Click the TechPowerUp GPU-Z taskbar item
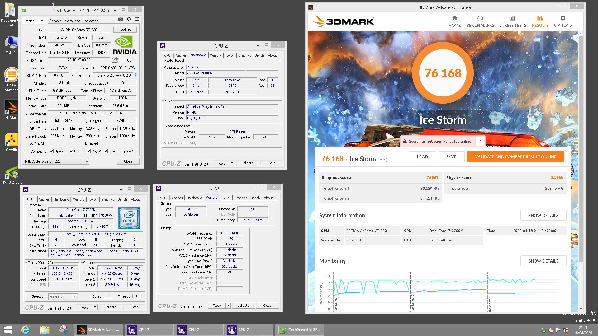The image size is (598, 336). click(x=300, y=330)
